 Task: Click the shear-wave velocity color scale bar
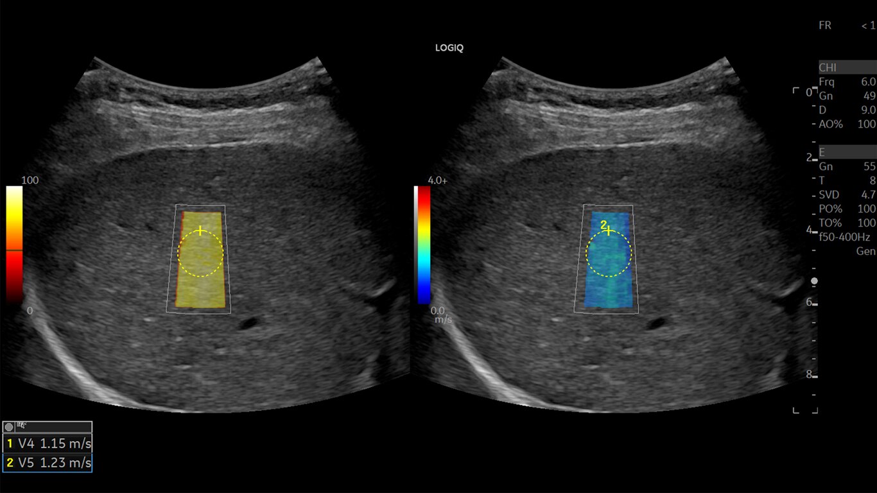(x=423, y=245)
